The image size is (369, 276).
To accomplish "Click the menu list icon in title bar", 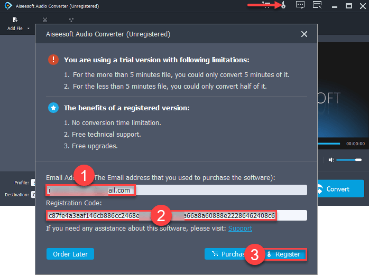I will pyautogui.click(x=317, y=6).
